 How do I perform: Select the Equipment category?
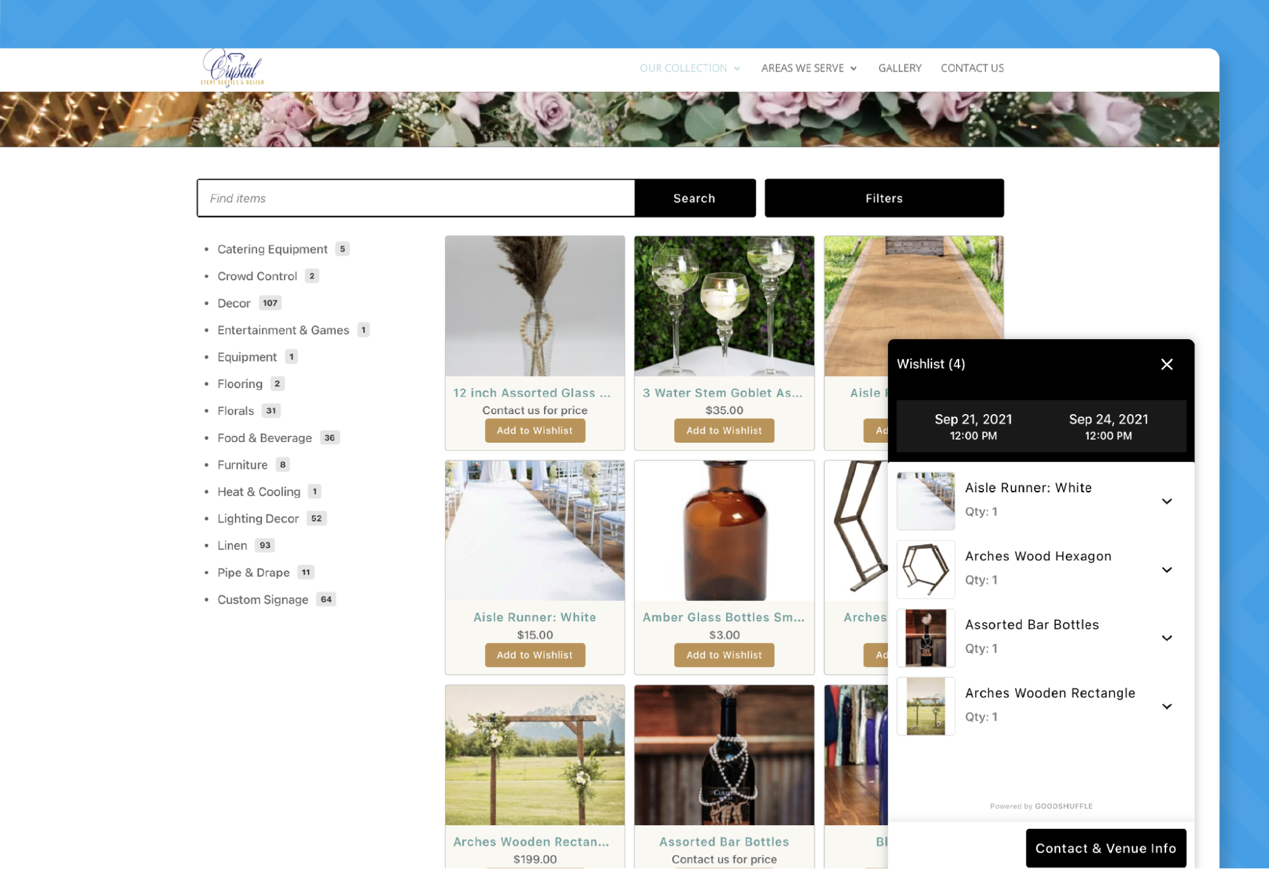pos(247,357)
